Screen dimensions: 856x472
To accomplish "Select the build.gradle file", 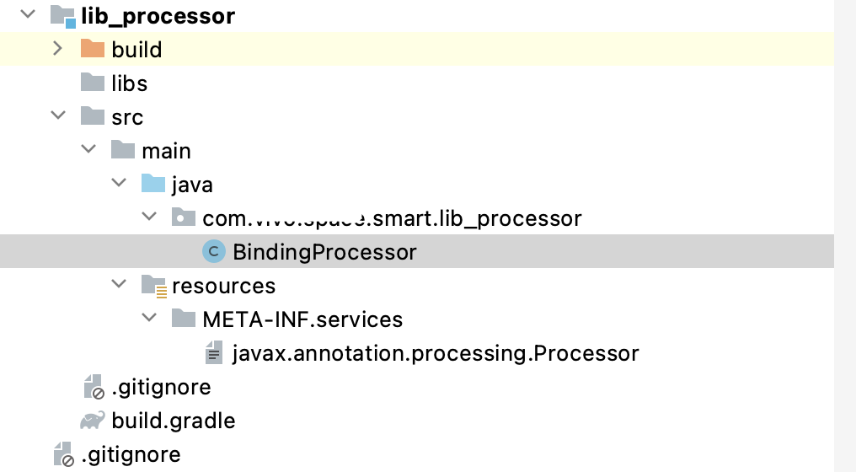I will click(173, 420).
